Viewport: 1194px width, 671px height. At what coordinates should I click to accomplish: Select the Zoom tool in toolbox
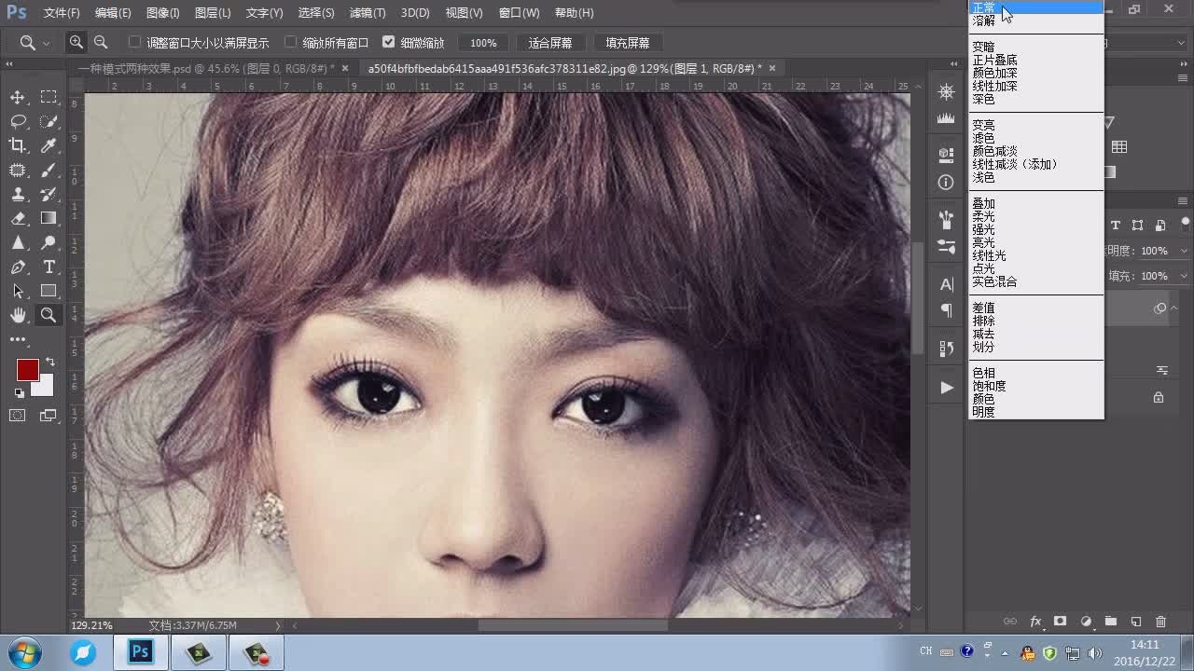pos(49,316)
